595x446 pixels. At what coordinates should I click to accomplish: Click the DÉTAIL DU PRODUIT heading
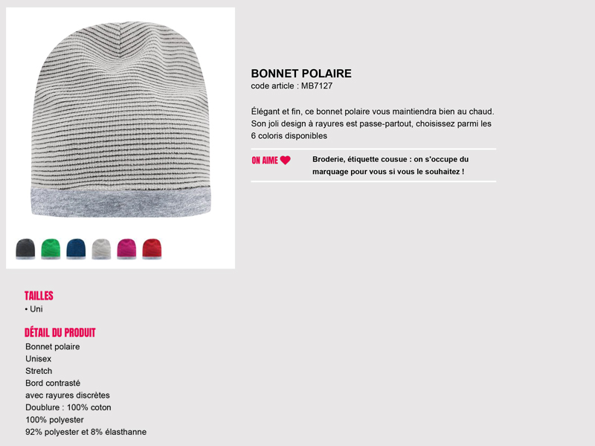coord(60,332)
